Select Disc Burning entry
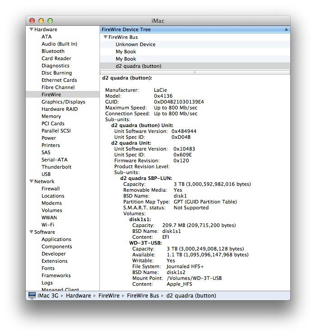 click(x=57, y=73)
